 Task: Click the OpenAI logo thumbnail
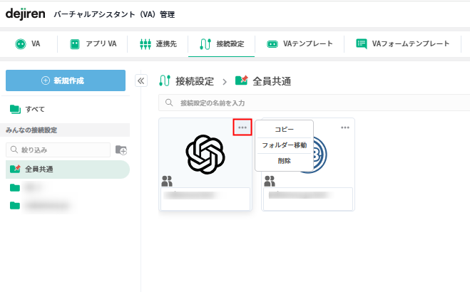tap(205, 154)
